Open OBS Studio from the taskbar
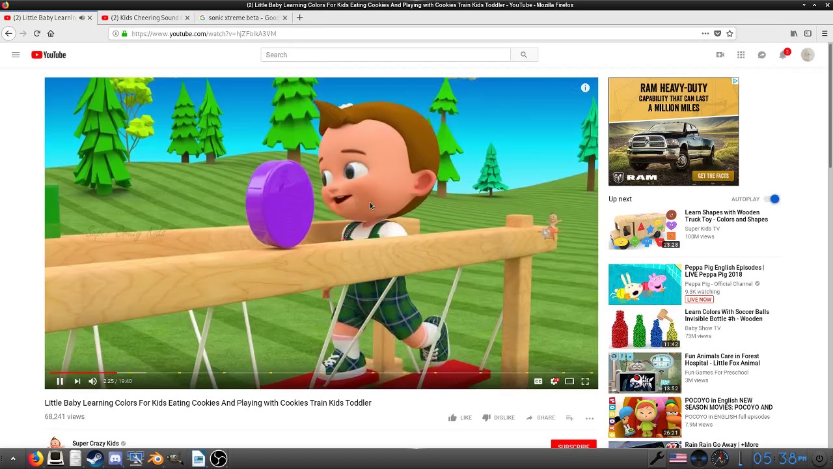This screenshot has width=833, height=469. (x=219, y=459)
